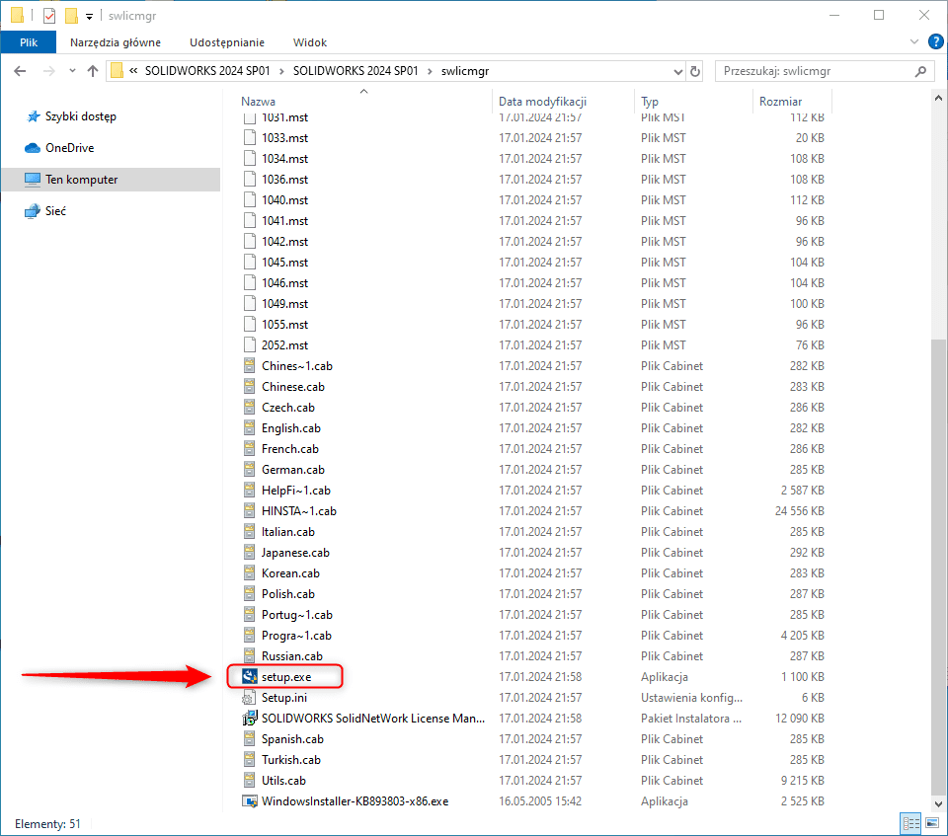The image size is (948, 836).
Task: Click the swlicmgr breadcrumb segment
Action: 465,71
